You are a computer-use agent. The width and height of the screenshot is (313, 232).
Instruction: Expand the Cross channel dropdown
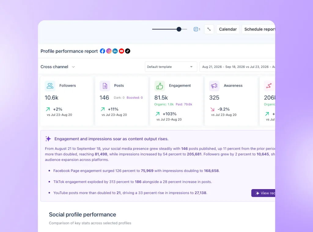[58, 67]
